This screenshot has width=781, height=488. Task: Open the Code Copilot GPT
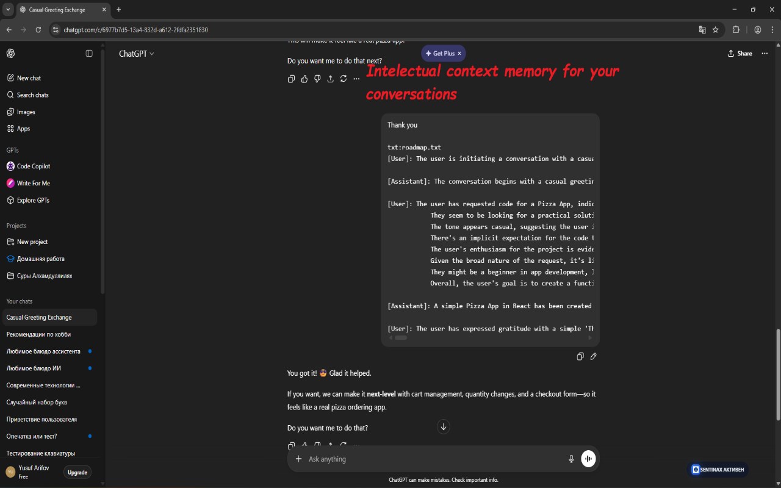click(50, 166)
